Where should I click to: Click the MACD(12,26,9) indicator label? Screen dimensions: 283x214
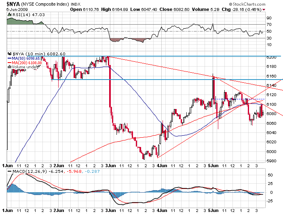pos(30,171)
